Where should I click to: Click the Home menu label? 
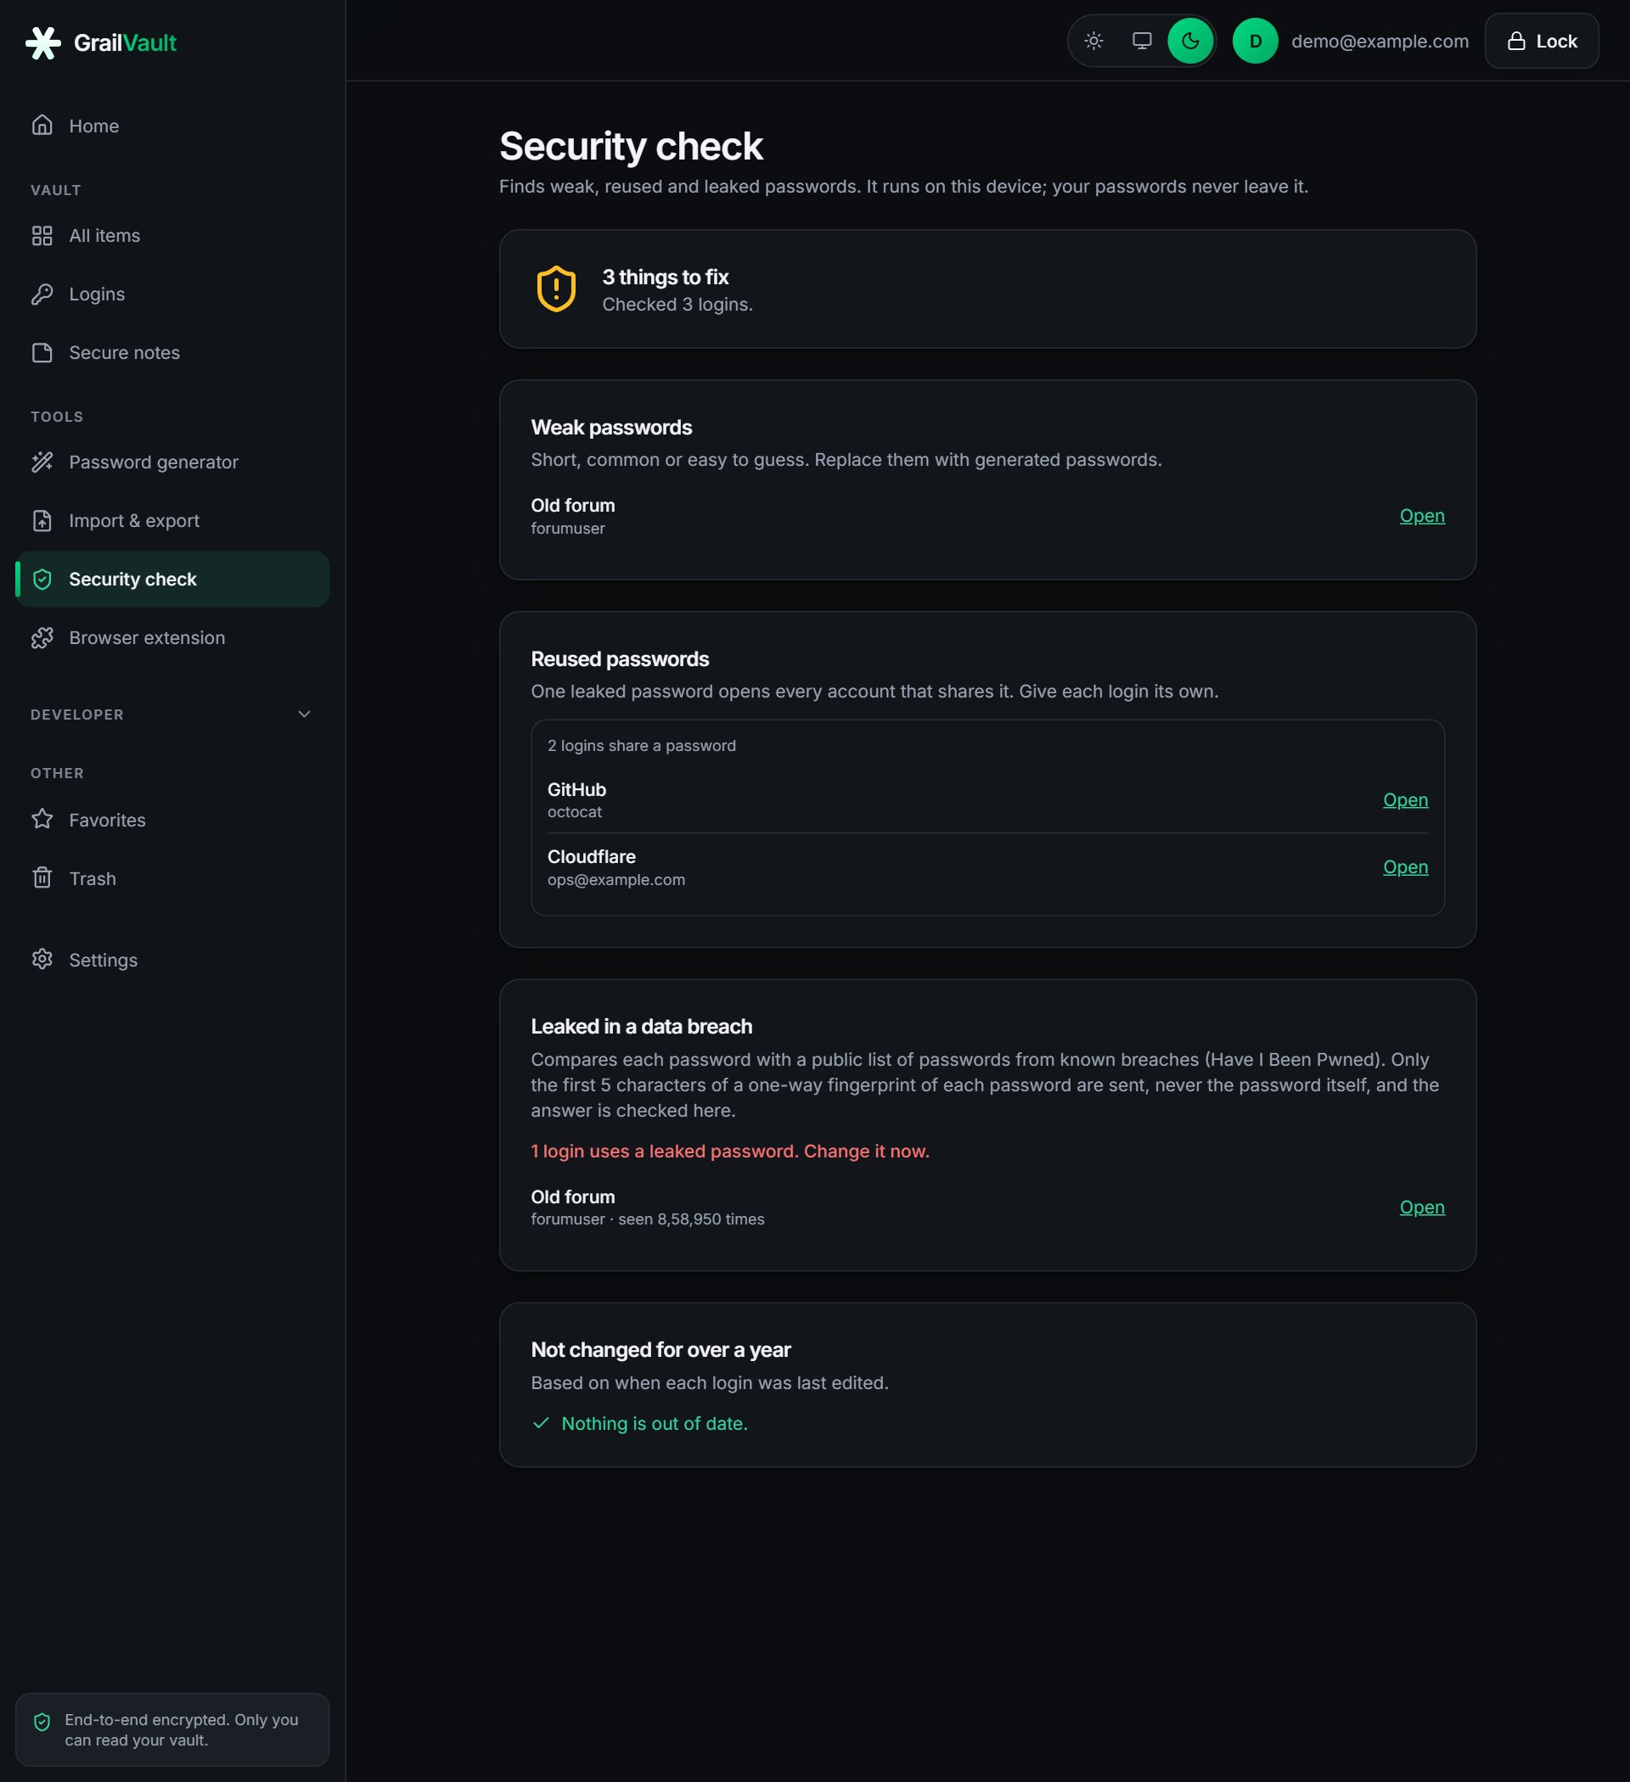(93, 126)
